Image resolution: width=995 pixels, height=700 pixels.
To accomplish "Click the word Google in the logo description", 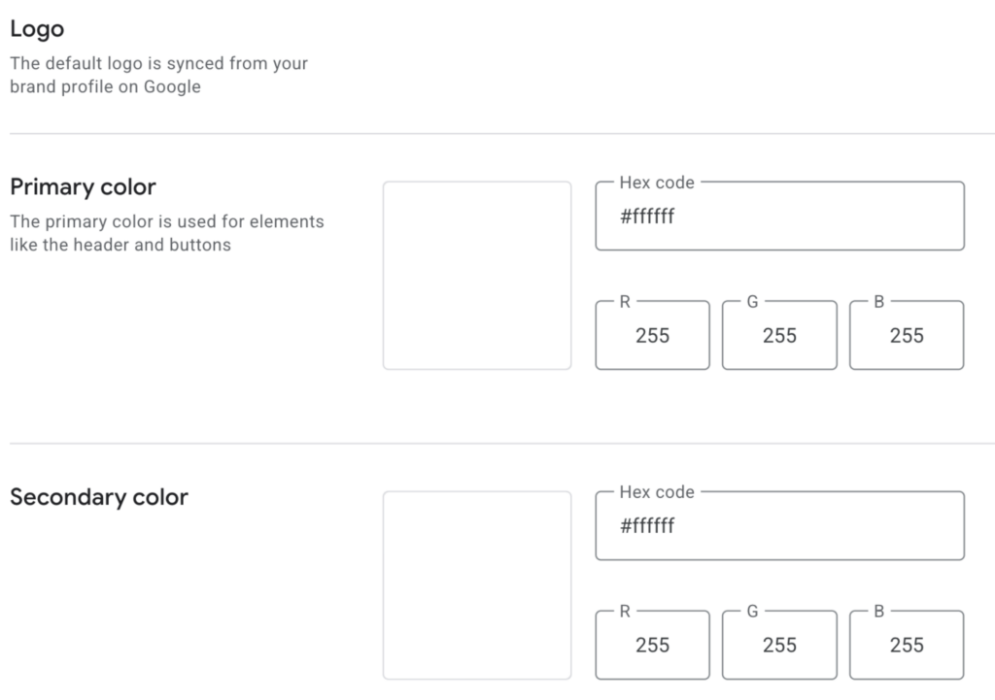I will tap(171, 86).
